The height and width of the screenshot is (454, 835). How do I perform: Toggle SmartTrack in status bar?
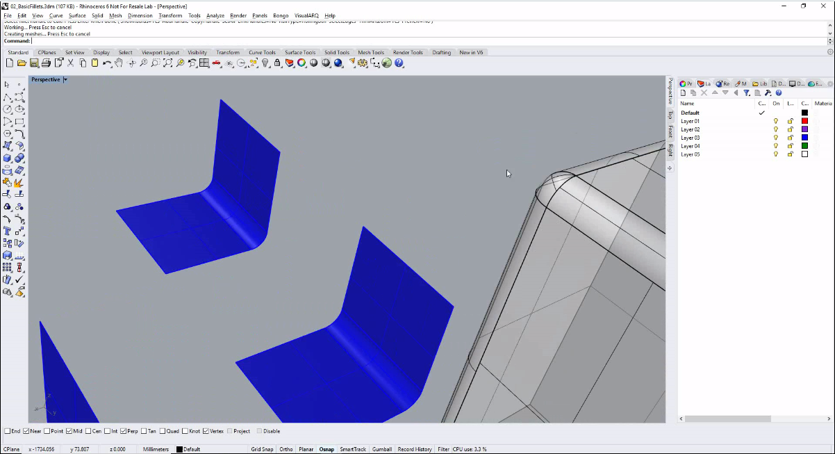353,450
